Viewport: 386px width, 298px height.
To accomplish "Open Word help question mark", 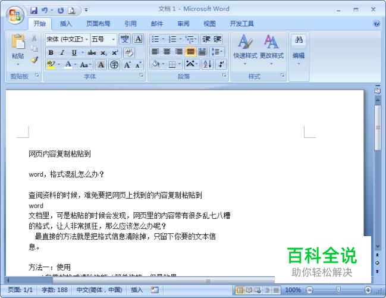I will (x=376, y=24).
